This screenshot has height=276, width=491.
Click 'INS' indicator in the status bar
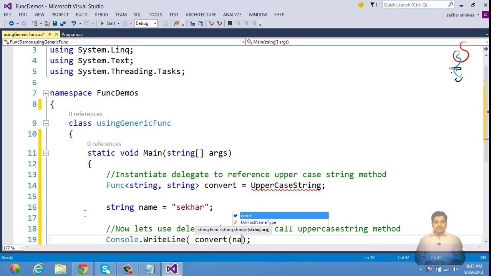click(x=483, y=258)
